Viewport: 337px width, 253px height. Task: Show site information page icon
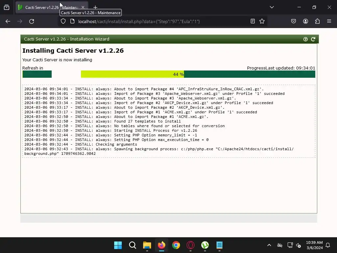pos(72,21)
